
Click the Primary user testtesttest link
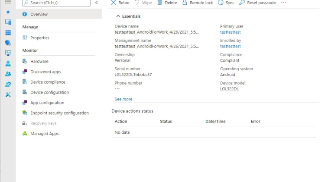coord(231,32)
